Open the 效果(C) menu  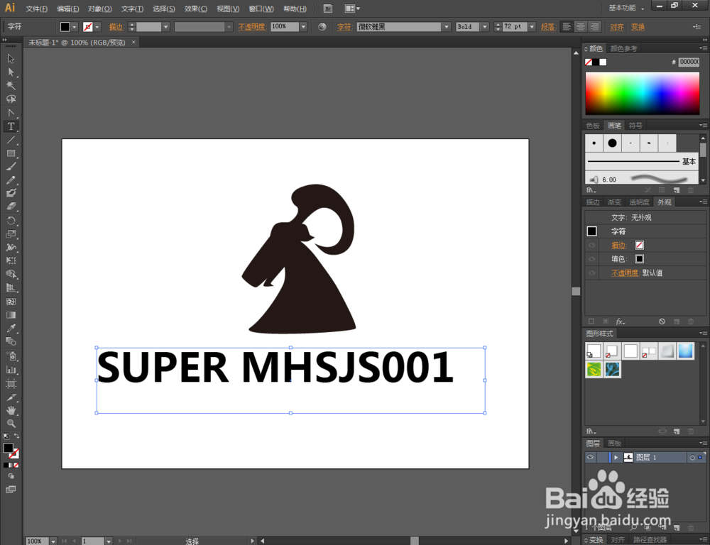[196, 9]
